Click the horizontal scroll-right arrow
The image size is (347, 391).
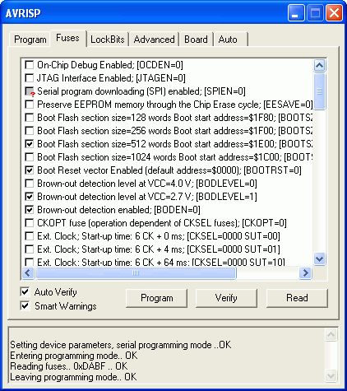(305, 272)
